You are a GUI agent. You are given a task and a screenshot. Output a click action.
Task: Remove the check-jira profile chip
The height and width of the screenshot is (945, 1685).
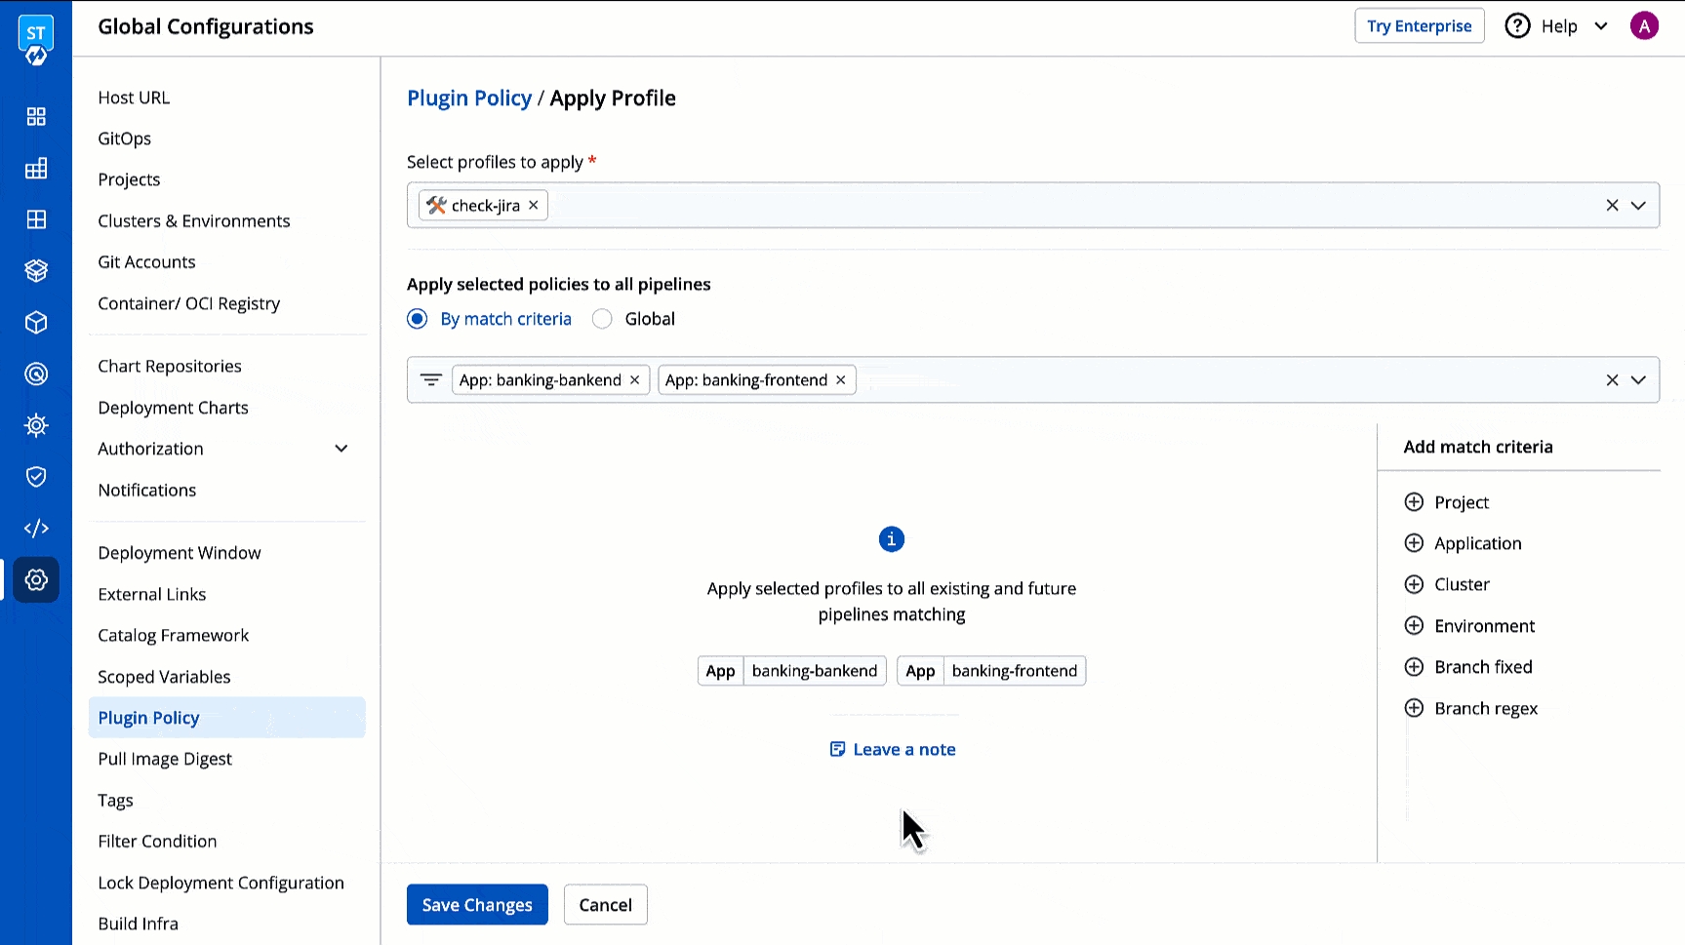(534, 205)
